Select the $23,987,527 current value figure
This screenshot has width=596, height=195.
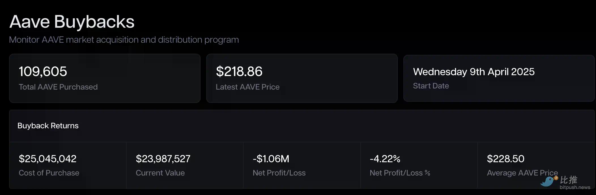(x=163, y=159)
